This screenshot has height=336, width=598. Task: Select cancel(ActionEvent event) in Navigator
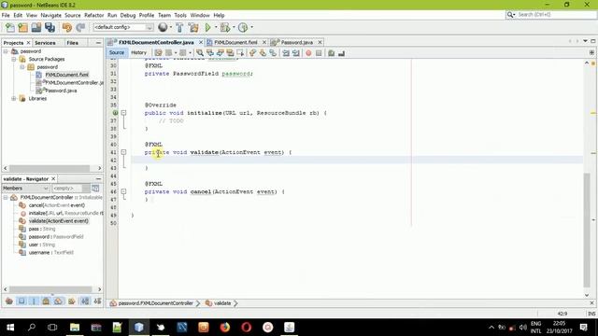tap(56, 205)
